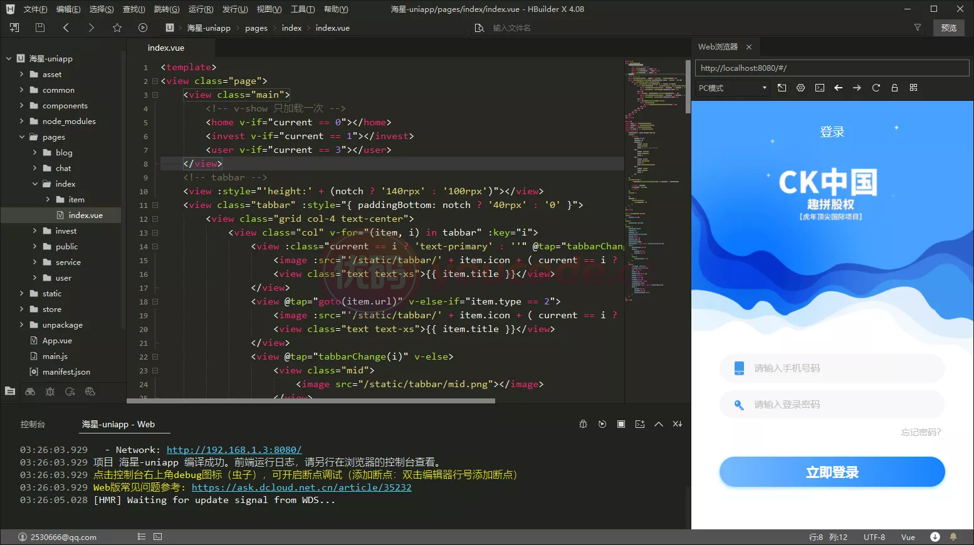Restart the running project from the console
The image size is (974, 545).
coord(602,424)
